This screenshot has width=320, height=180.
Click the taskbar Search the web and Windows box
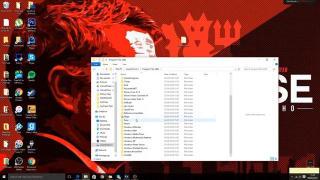[36, 176]
